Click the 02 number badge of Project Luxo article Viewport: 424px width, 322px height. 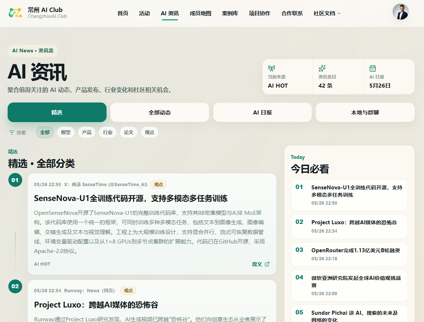pyautogui.click(x=15, y=286)
